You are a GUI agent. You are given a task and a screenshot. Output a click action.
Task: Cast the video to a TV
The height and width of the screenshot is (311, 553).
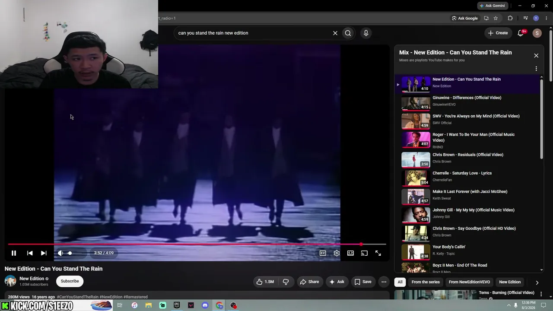tap(364, 253)
